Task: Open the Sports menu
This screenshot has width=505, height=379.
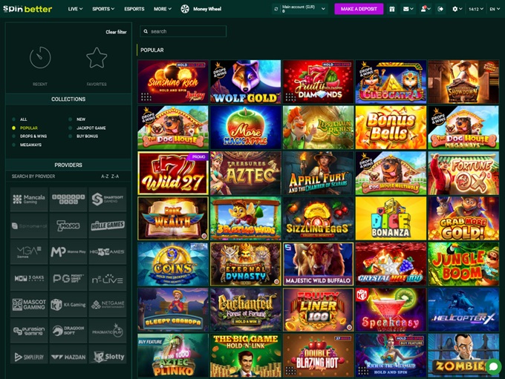Action: coord(102,9)
